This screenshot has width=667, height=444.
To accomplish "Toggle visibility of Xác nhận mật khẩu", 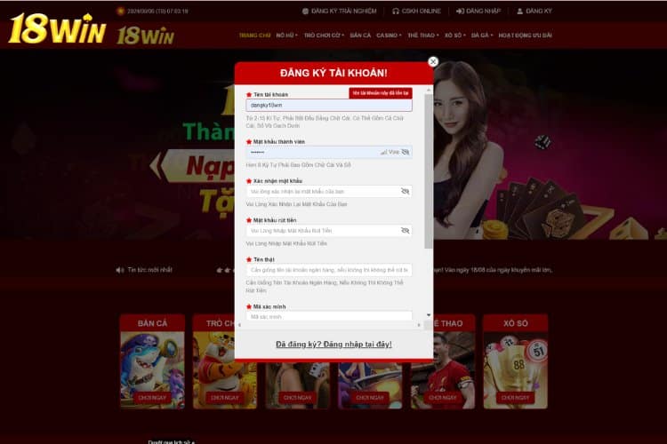I will (x=405, y=191).
